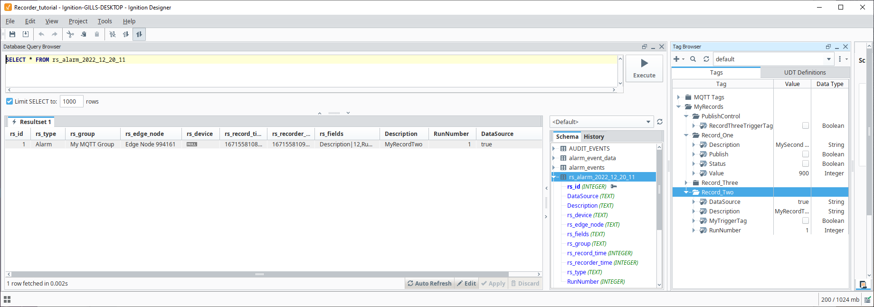This screenshot has width=874, height=307.
Task: Open the Tools menu
Action: click(x=105, y=21)
